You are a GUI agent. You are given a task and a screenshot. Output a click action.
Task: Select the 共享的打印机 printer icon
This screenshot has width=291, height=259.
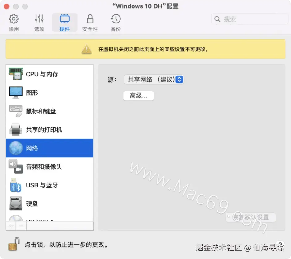(x=16, y=129)
